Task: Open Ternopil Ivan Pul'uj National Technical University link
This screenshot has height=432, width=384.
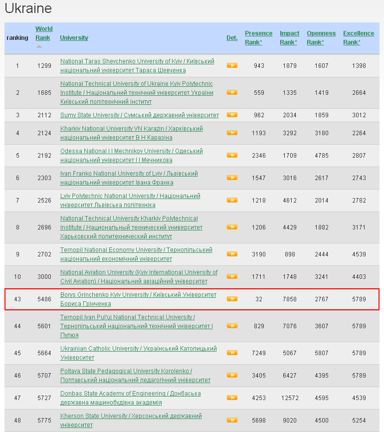Action: 137,326
